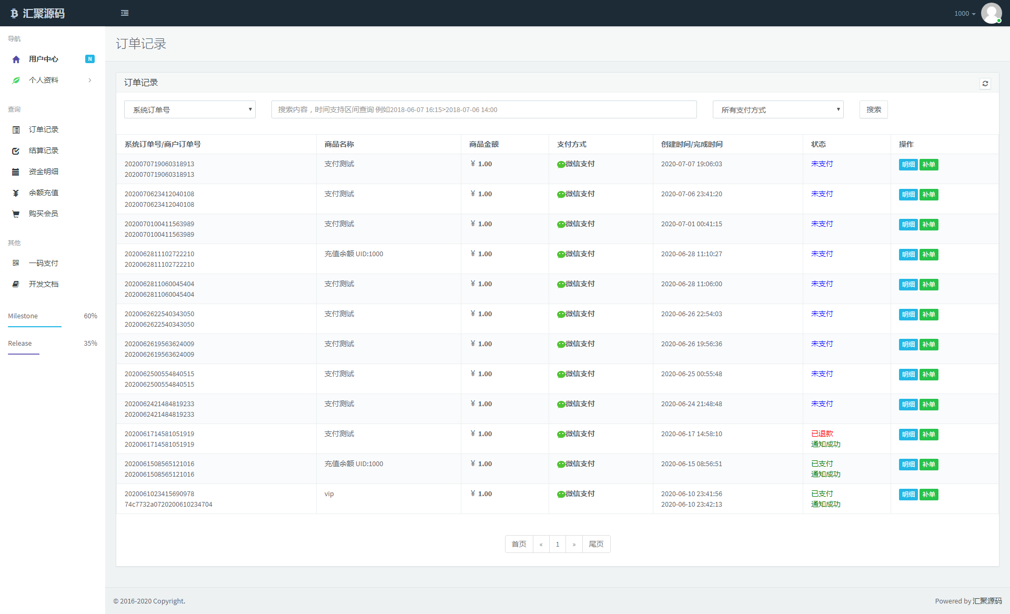Expand the 个人资料 submenu chevron
Viewport: 1010px width, 614px height.
coord(90,80)
